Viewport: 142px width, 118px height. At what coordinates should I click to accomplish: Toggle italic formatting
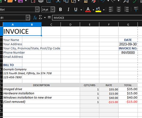[x=68, y=10]
